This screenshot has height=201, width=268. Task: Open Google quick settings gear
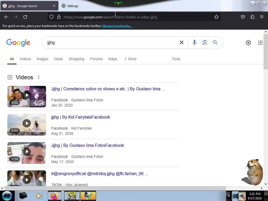click(x=248, y=43)
